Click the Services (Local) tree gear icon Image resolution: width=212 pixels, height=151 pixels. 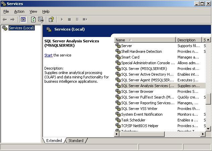click(x=5, y=28)
